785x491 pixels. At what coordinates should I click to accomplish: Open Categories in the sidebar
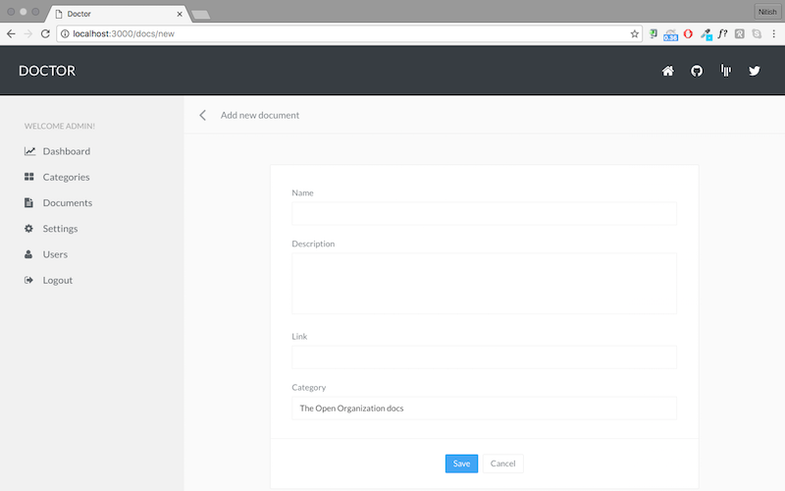pyautogui.click(x=66, y=177)
